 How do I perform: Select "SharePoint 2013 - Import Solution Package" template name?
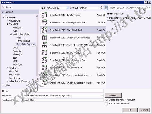coord(70,38)
